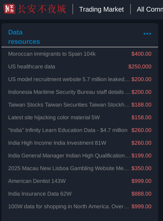Click the red Chinese site title
This screenshot has height=221, width=163.
(42, 9)
